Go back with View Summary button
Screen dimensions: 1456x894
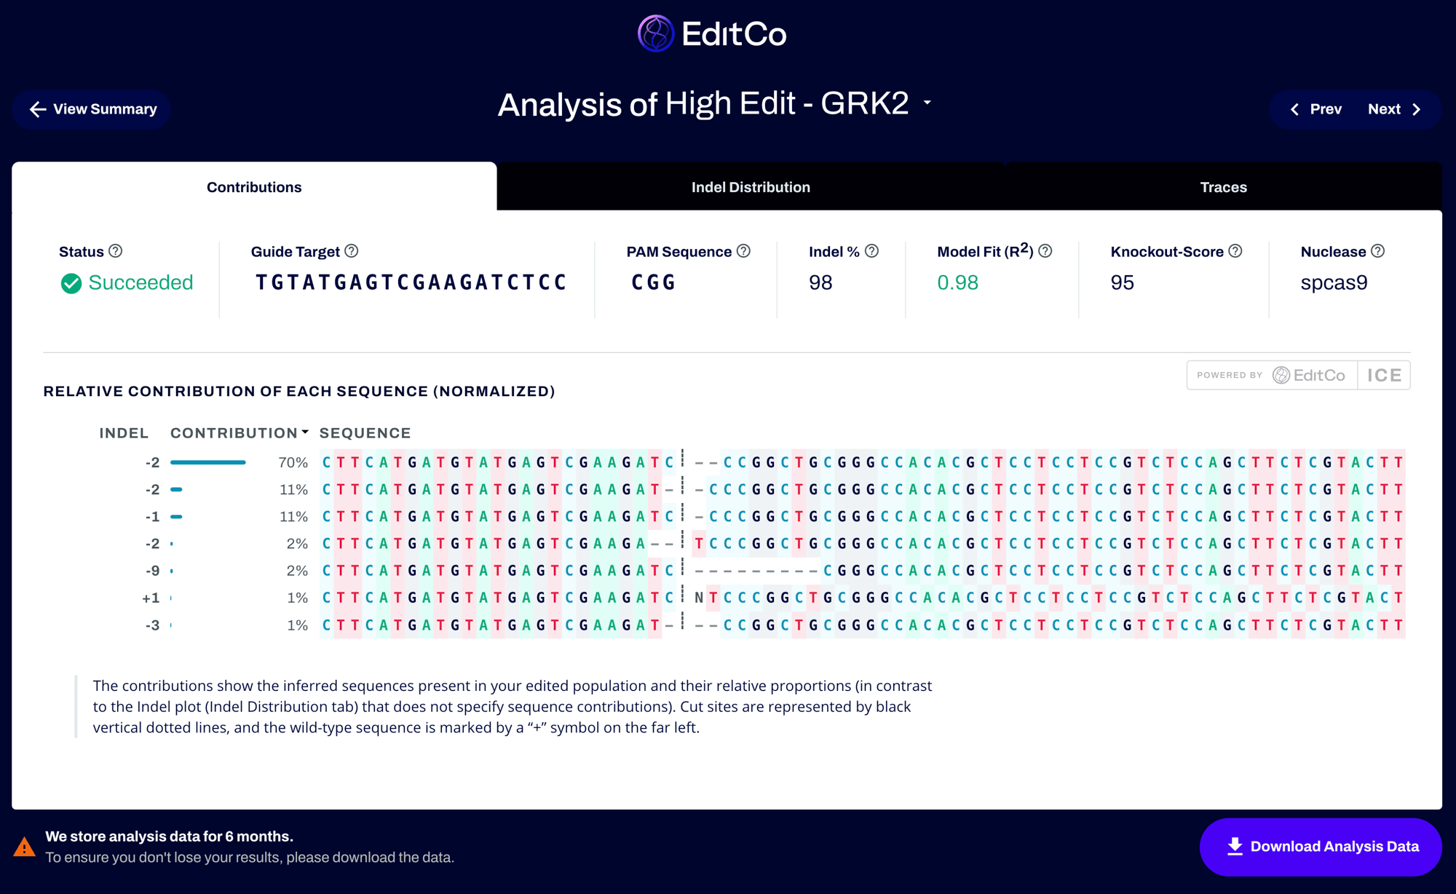pyautogui.click(x=92, y=109)
